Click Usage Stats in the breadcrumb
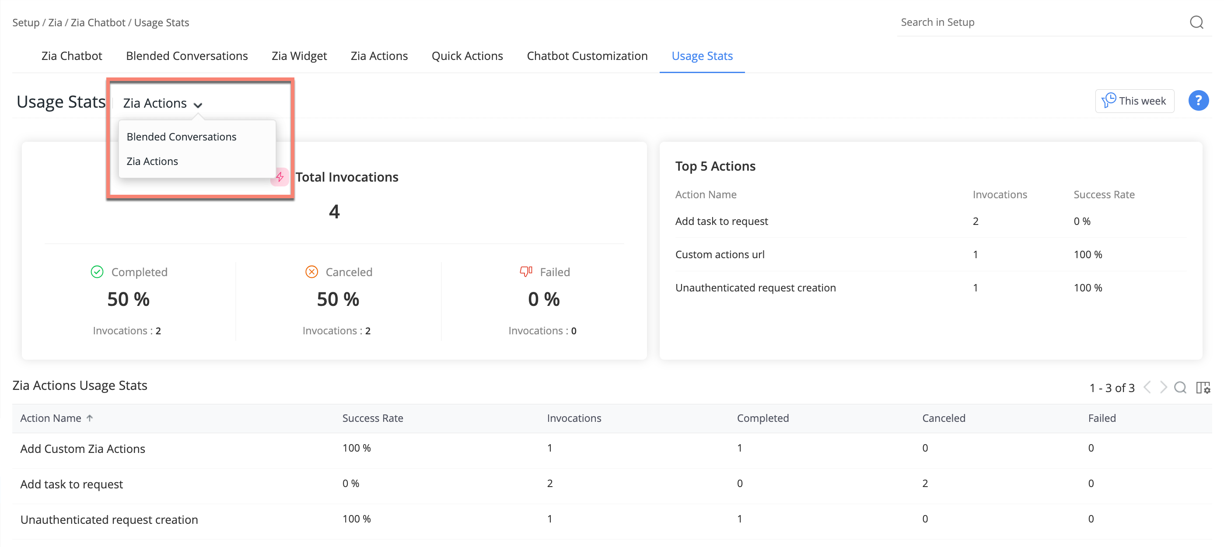 point(161,23)
